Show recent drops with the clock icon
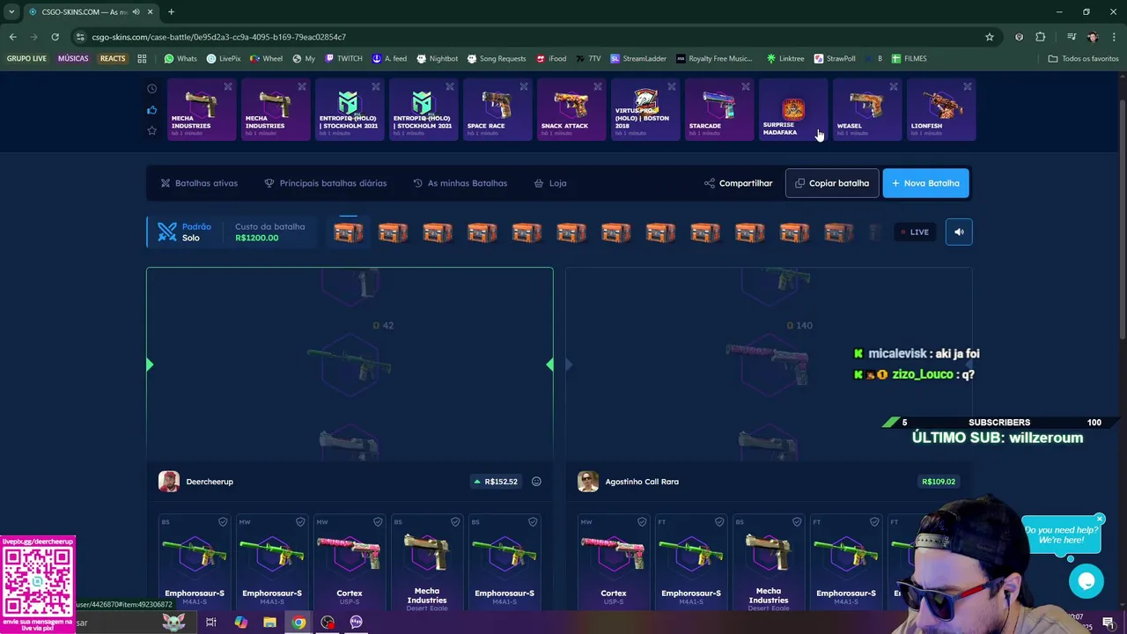The width and height of the screenshot is (1127, 634). click(x=151, y=88)
